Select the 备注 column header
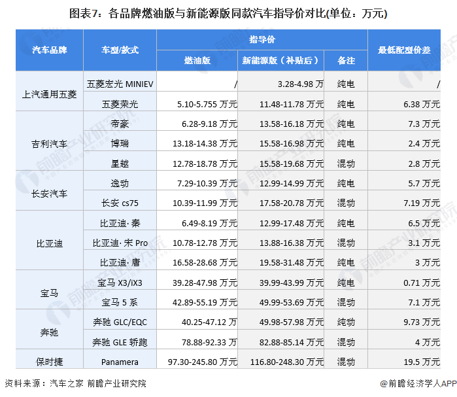The height and width of the screenshot is (397, 457). pos(346,60)
